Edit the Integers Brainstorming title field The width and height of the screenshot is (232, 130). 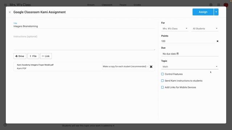pos(84,26)
